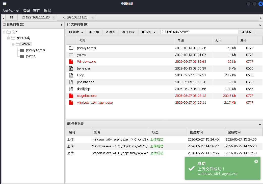The width and height of the screenshot is (263, 184).
Task: Open the window menu icon in title bar
Action: tap(5, 4)
